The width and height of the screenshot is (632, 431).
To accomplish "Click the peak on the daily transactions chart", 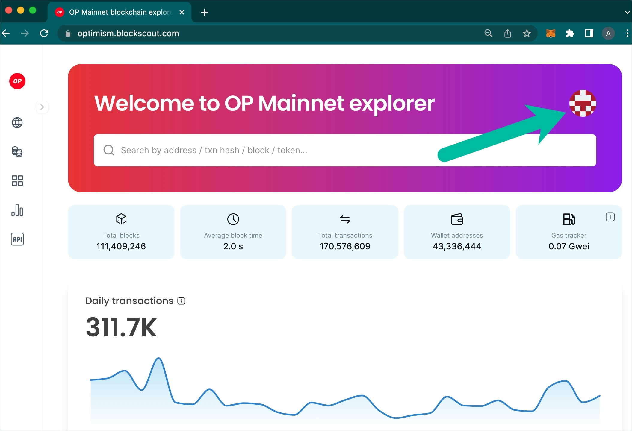I will click(x=158, y=358).
